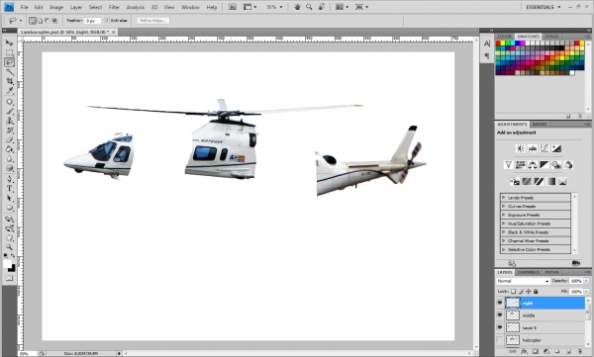
Task: Select the Pen tool
Action: click(10, 179)
